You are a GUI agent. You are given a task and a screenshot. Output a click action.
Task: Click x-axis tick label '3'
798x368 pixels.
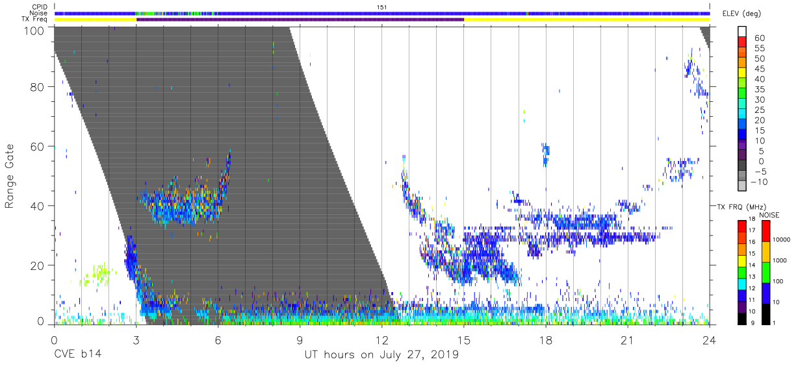(x=136, y=340)
